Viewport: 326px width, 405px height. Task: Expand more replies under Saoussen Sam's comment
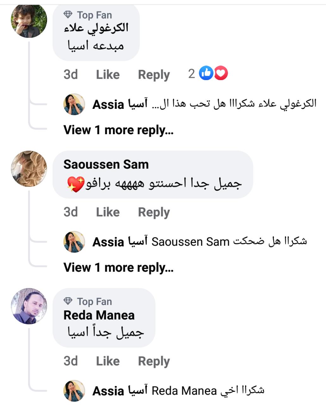[118, 268]
